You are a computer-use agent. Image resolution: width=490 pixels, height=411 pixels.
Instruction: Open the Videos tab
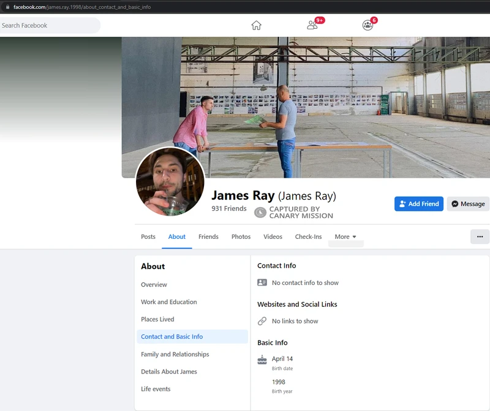pos(273,236)
